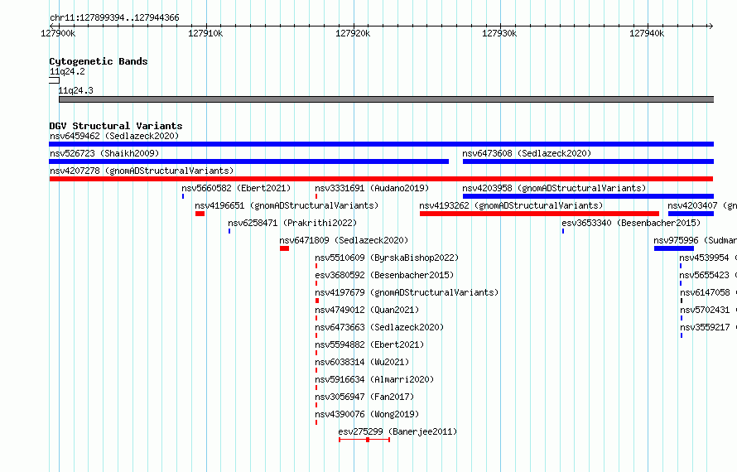Select the nsv3056947 (Fan2017) label
This screenshot has width=737, height=472.
pyautogui.click(x=364, y=397)
